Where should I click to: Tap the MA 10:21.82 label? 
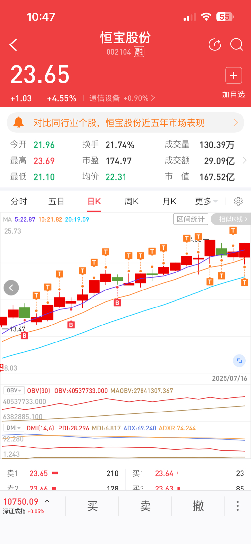coord(50,219)
